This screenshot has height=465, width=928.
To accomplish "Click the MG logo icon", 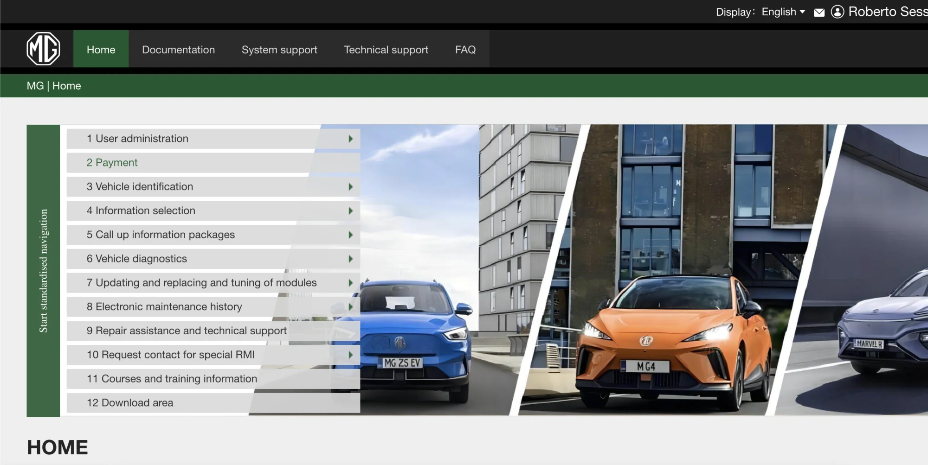I will [x=43, y=49].
